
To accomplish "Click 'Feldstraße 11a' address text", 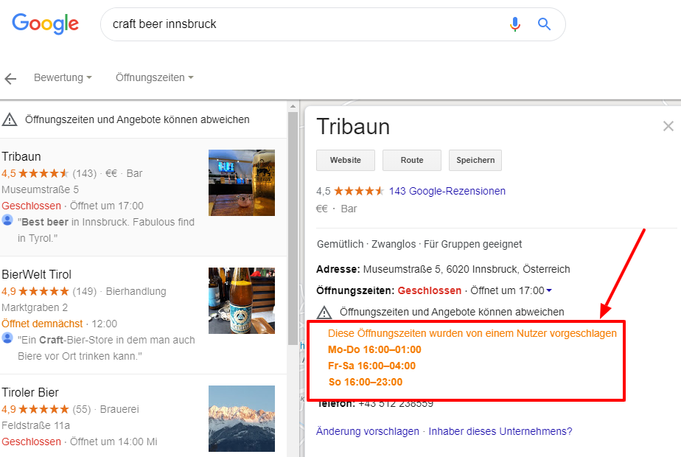I will coord(35,425).
